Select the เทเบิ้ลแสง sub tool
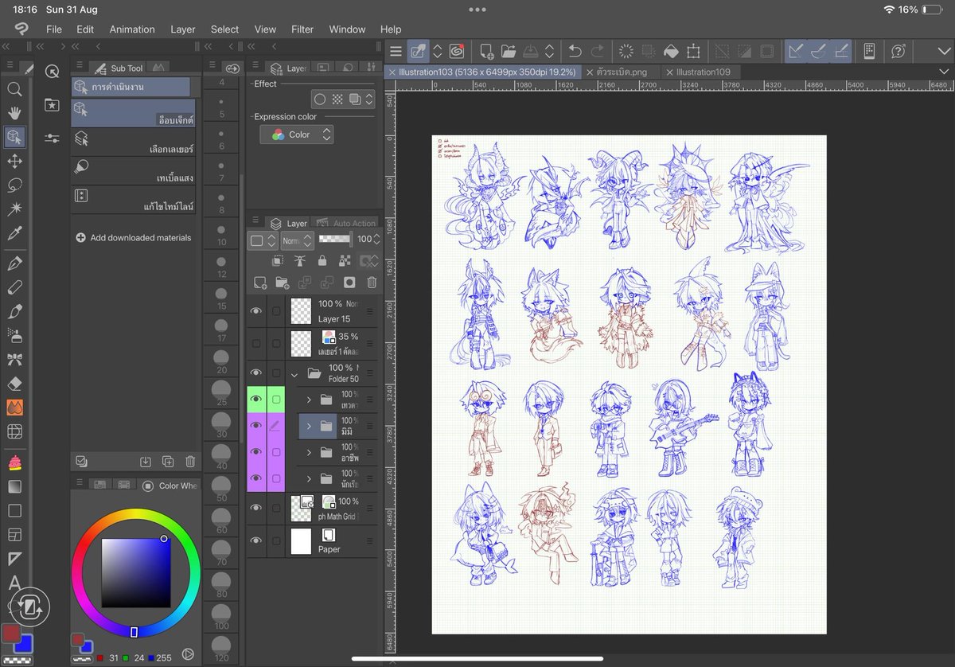This screenshot has width=955, height=667. pos(133,171)
